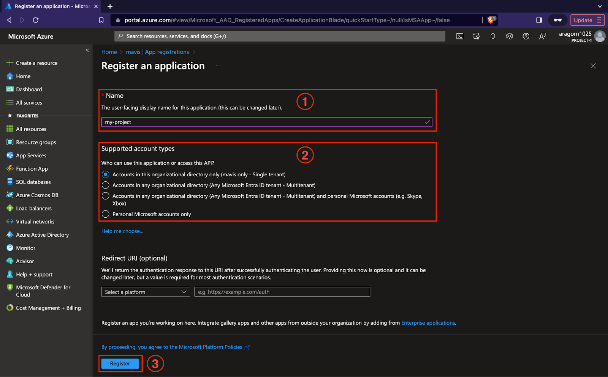The image size is (608, 377).
Task: Select Personal Microsoft accounts only
Action: coord(106,214)
